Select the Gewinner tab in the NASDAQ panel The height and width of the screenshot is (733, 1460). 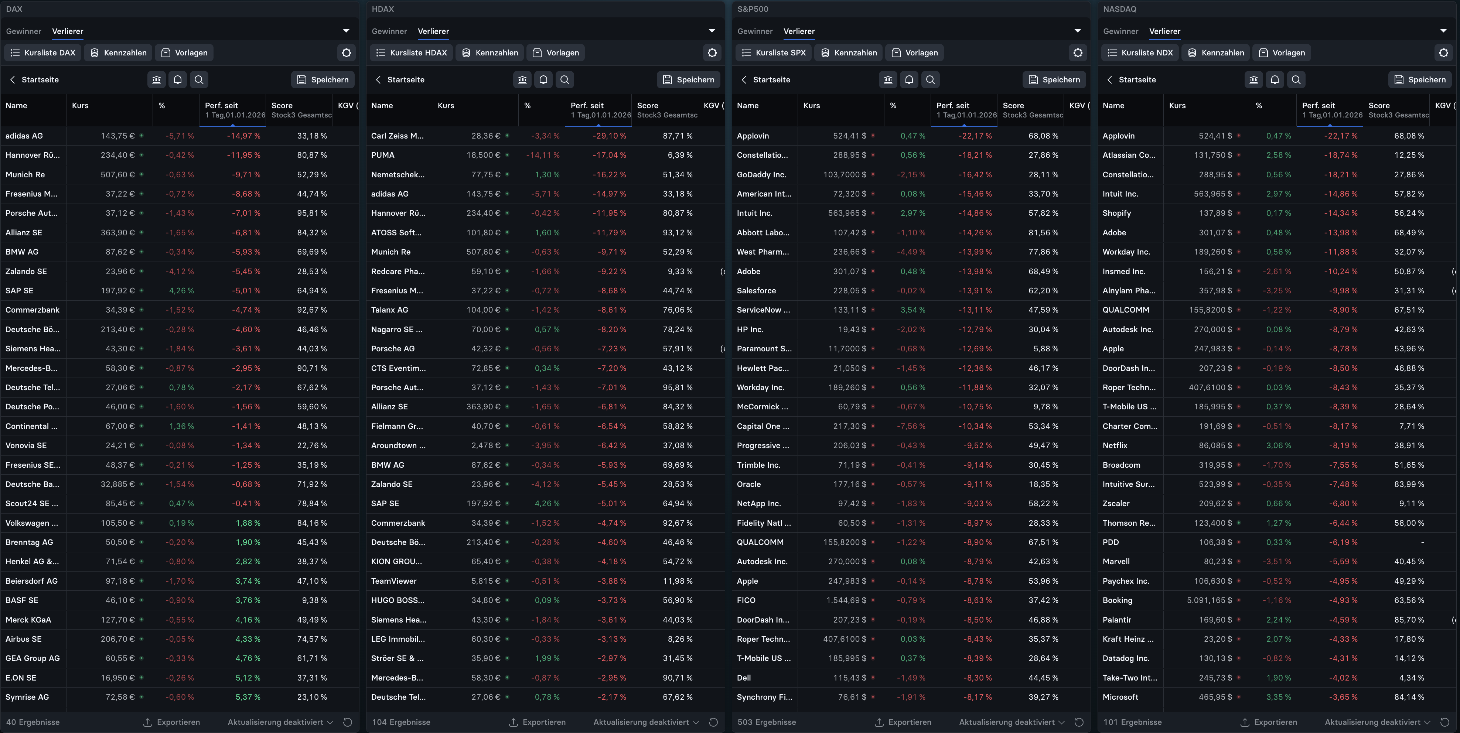pos(1120,31)
